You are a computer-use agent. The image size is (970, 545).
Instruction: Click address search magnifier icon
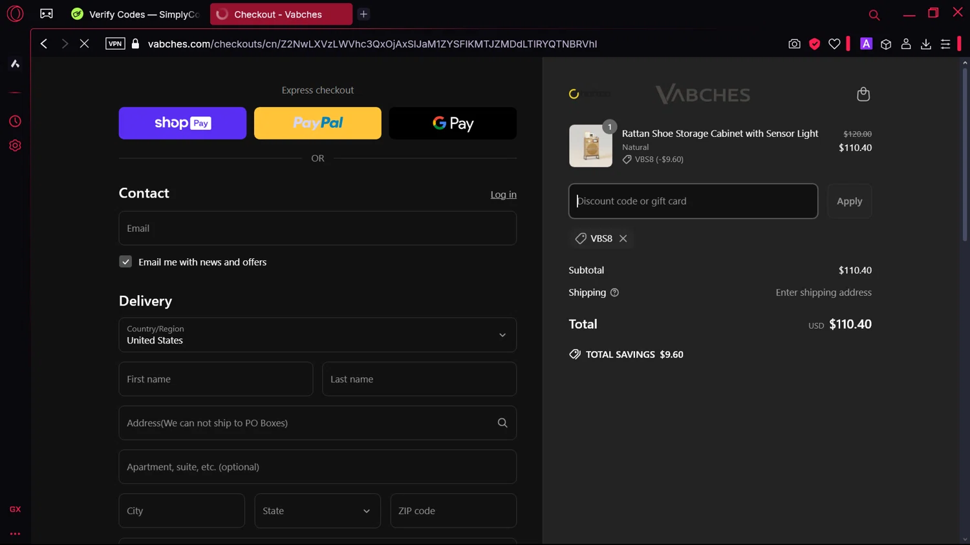(x=502, y=423)
